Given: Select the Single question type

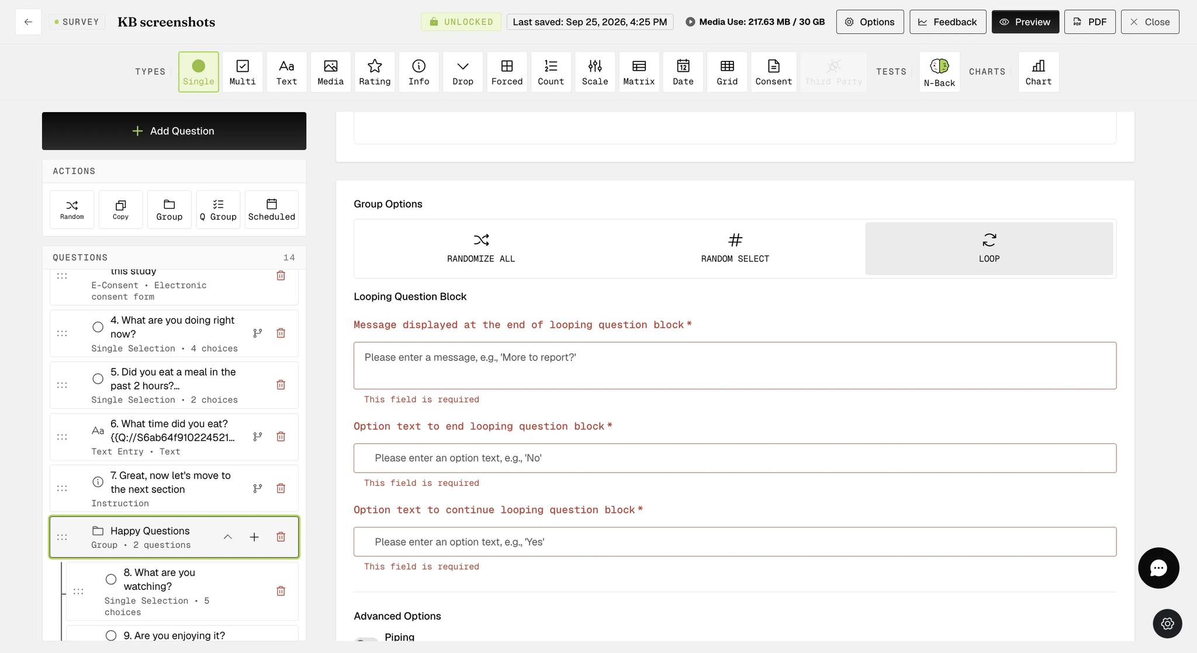Looking at the screenshot, I should click(x=199, y=72).
